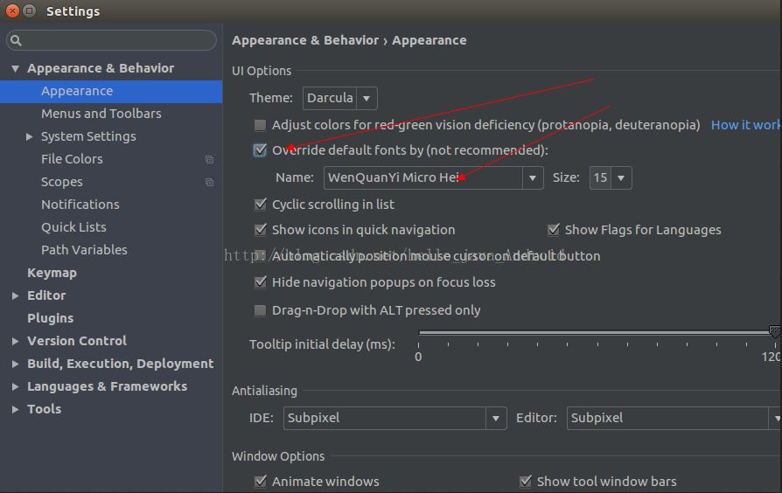Open Notifications settings
This screenshot has height=493, width=782.
[x=80, y=205]
